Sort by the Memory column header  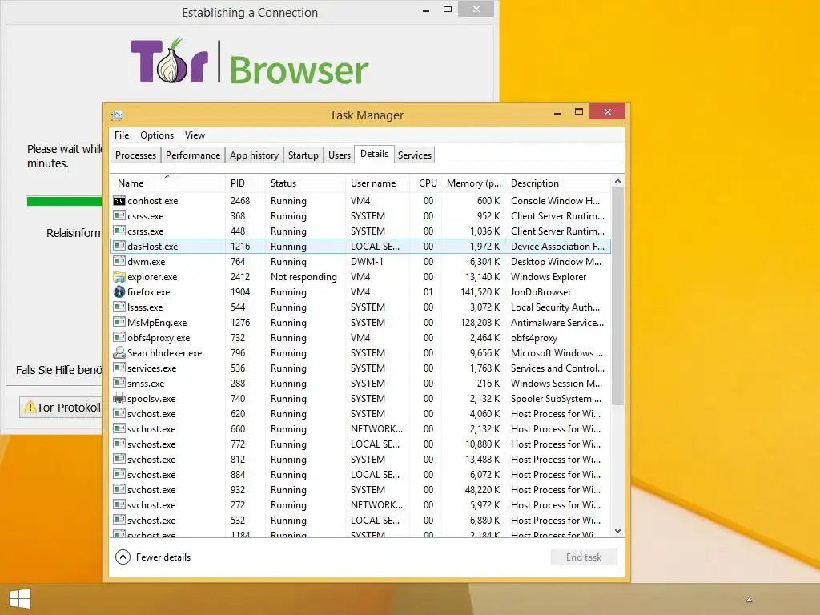473,183
